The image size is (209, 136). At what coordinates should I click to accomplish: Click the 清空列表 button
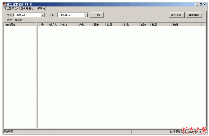click(176, 15)
